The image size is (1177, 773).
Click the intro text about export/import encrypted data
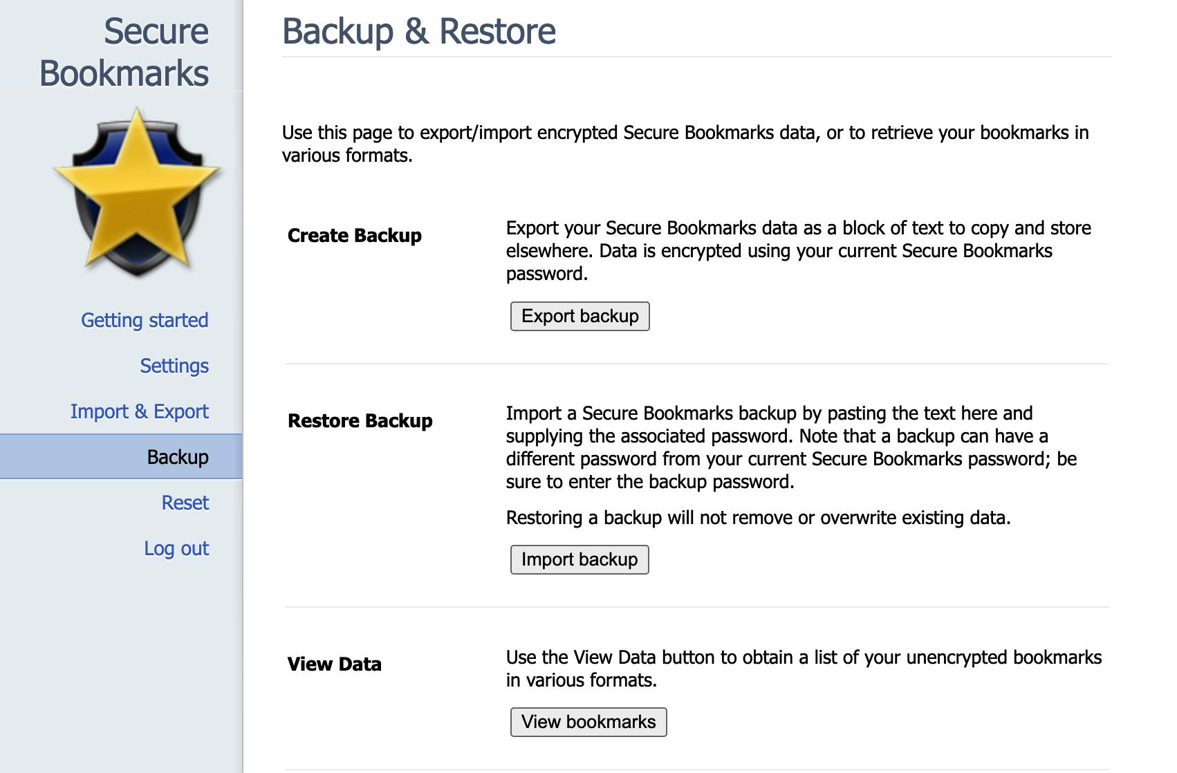coord(685,144)
